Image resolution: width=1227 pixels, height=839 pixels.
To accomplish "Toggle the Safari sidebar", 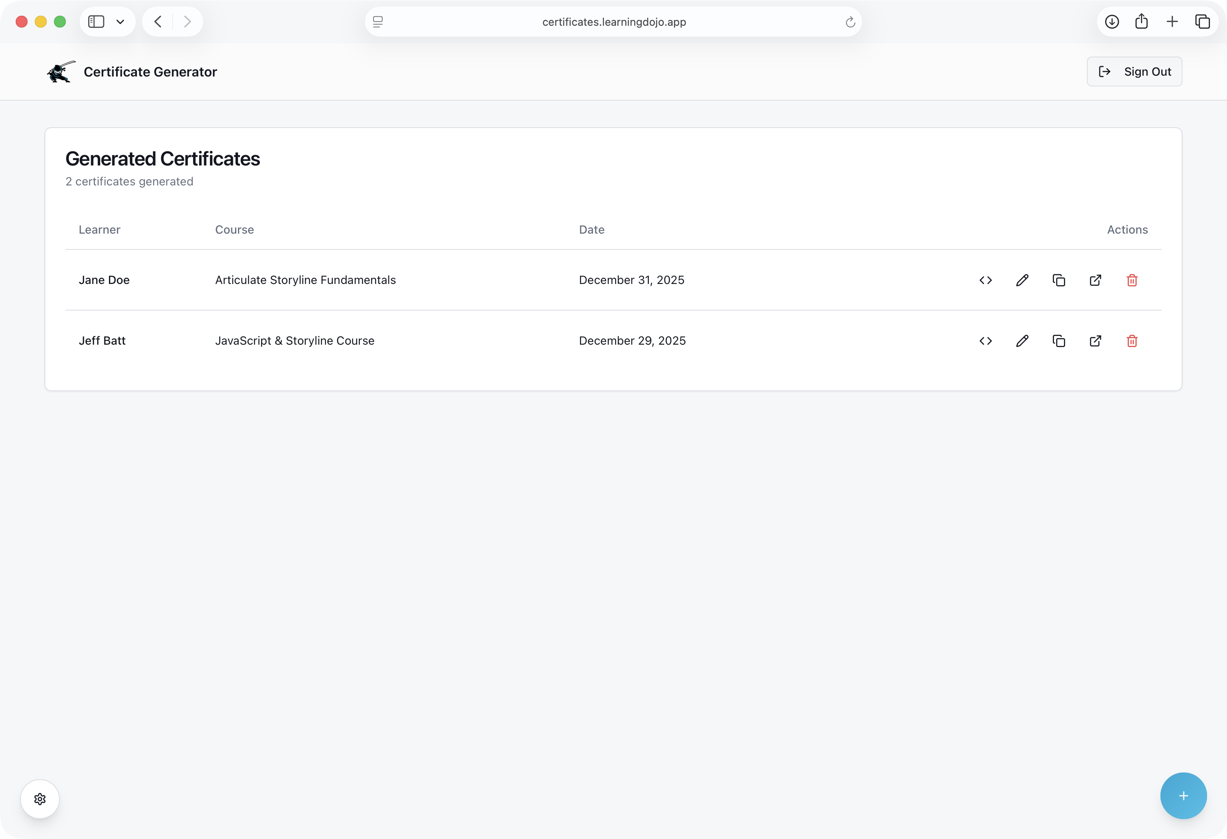I will pos(96,22).
